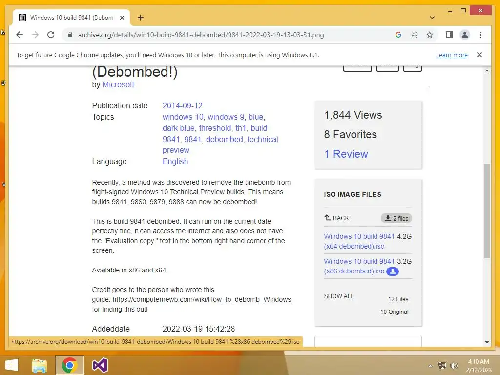Click the BACK arrow in ISO files

coord(336,218)
